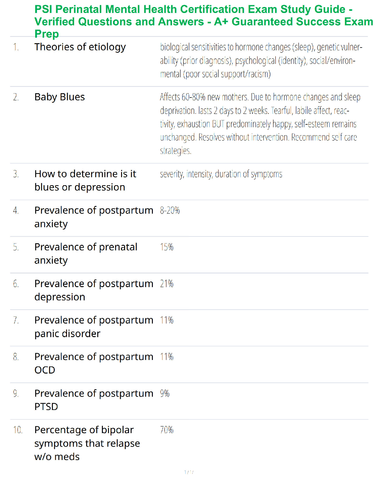This screenshot has width=378, height=489.
Task: Click 'Prevalence of postpartum depression' term
Action: (94, 290)
